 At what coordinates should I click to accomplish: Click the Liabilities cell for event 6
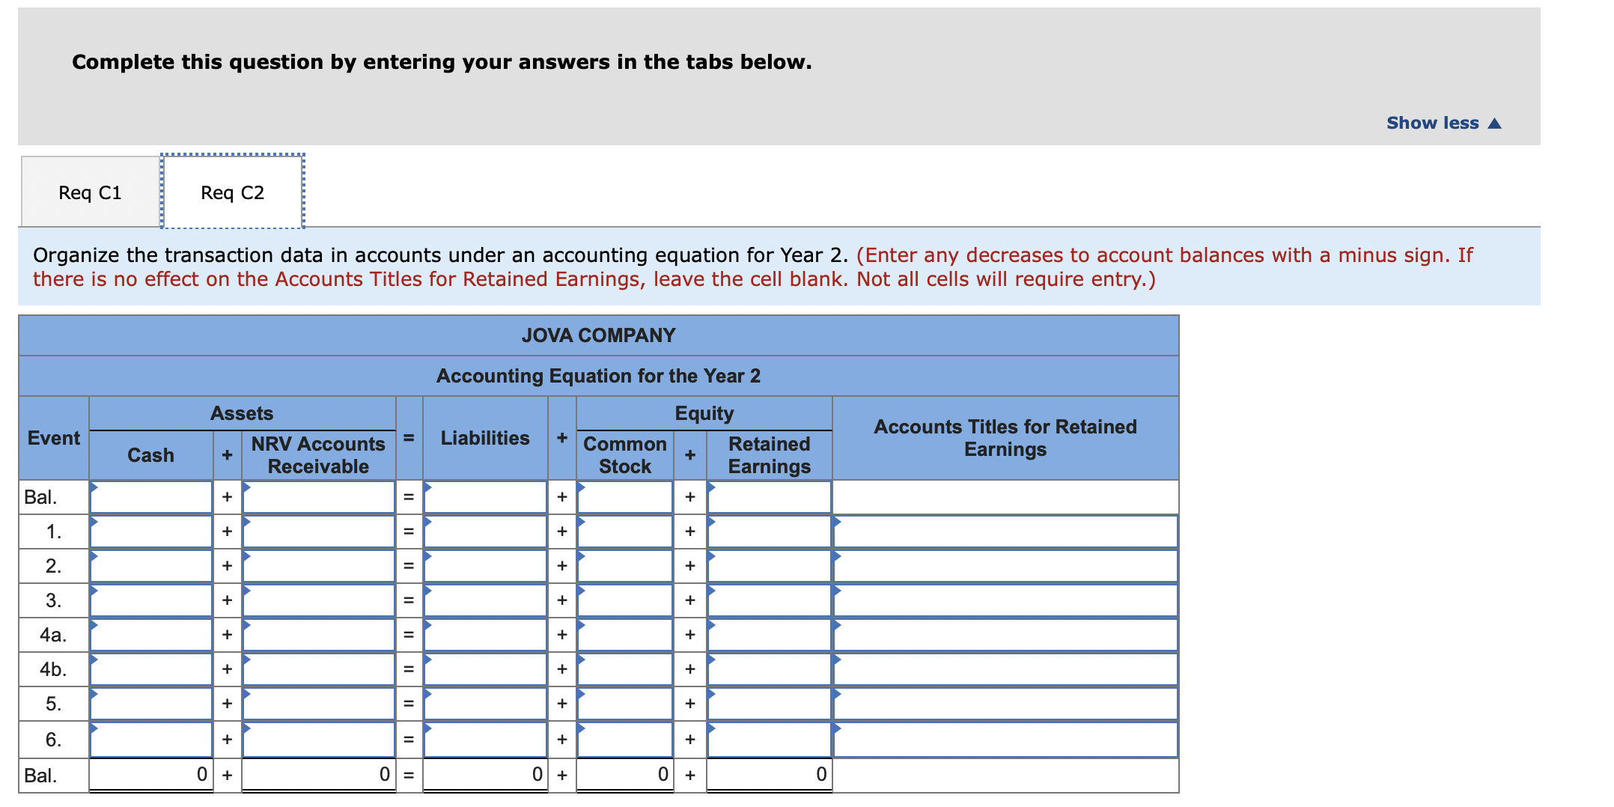pos(485,740)
